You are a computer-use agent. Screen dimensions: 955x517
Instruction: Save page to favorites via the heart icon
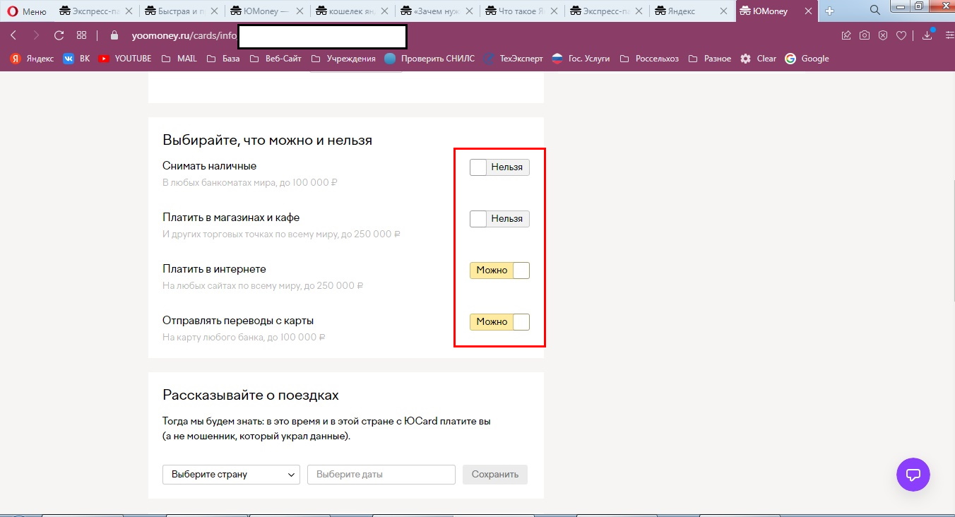pyautogui.click(x=900, y=34)
